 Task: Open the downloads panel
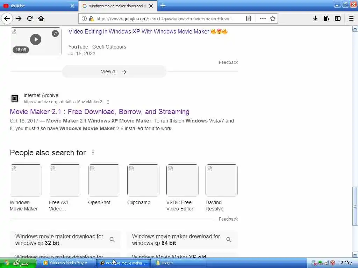(x=315, y=18)
